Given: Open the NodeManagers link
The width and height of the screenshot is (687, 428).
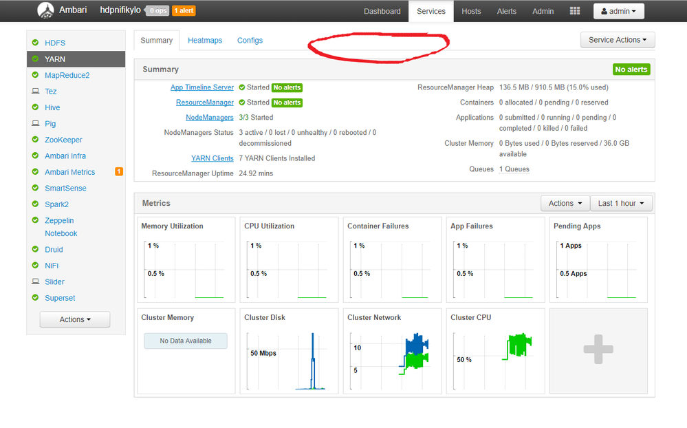Looking at the screenshot, I should point(210,117).
